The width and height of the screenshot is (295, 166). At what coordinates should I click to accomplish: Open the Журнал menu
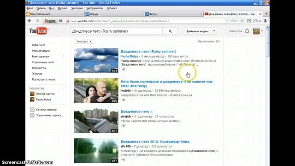[63, 8]
